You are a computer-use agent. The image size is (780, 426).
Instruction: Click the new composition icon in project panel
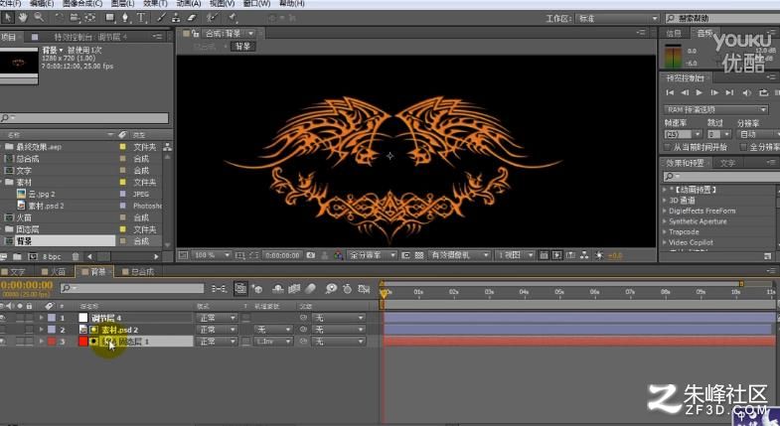[33, 256]
